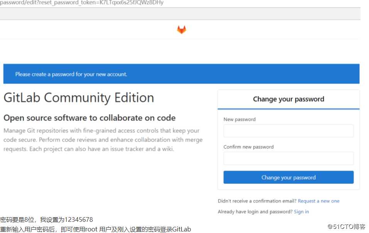Click the paragraph starting 'Manage Git repositories'

(103, 140)
